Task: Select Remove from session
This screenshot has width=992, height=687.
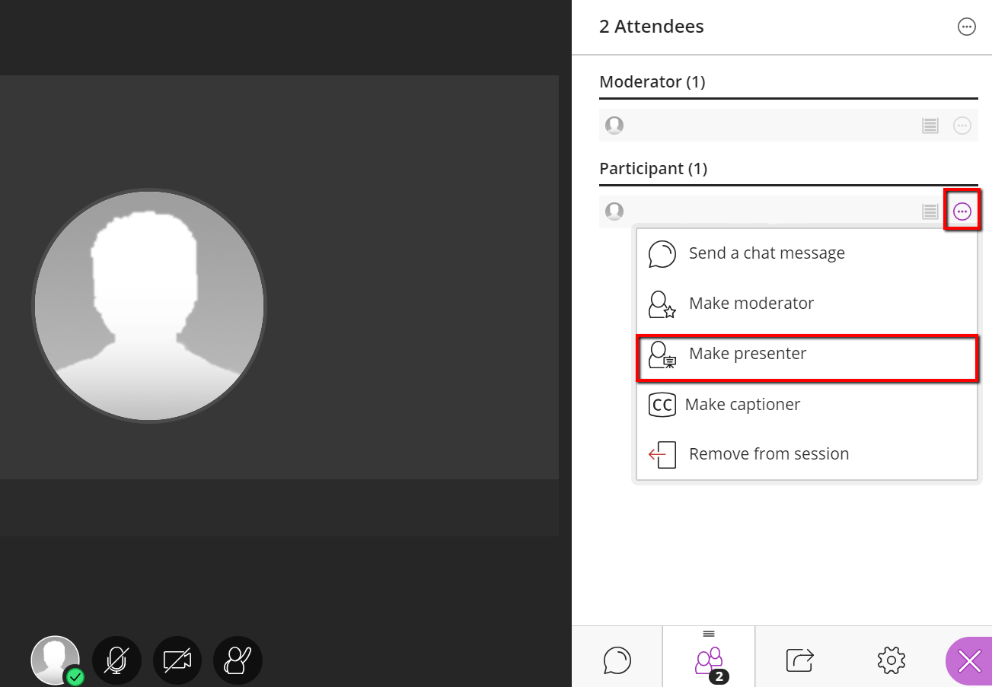Action: pos(807,454)
